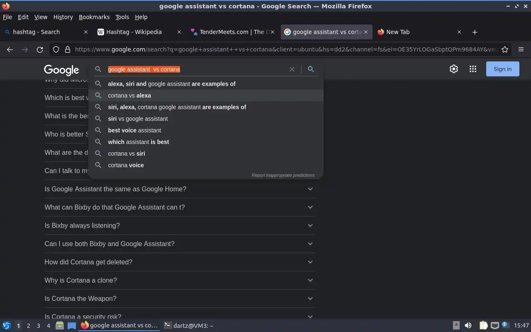Switch to the TenderMeets.com tab
Viewport: 531px width, 332px height.
[x=233, y=32]
